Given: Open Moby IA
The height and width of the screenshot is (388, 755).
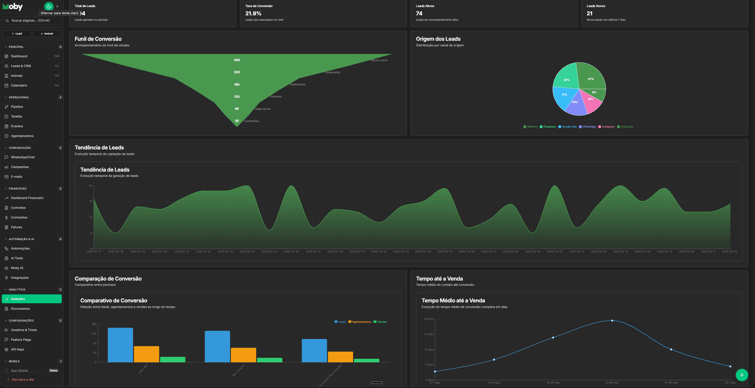Looking at the screenshot, I should tap(17, 268).
